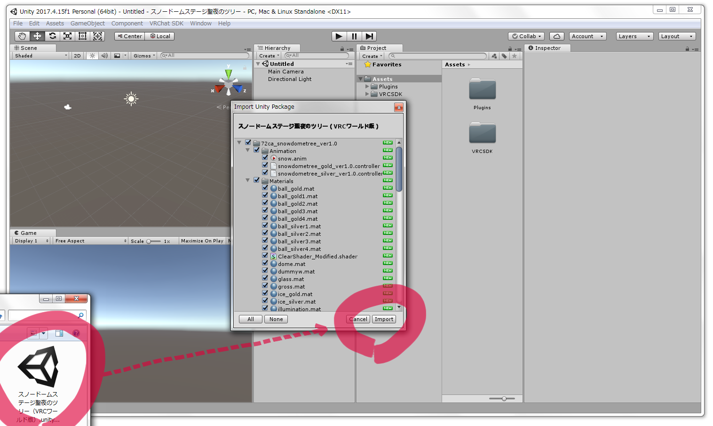Uncheck snow.anim checkbox
The image size is (713, 426).
click(x=265, y=158)
